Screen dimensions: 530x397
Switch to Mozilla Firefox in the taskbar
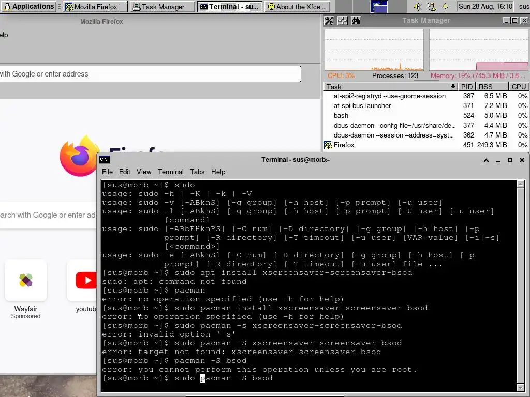point(95,6)
